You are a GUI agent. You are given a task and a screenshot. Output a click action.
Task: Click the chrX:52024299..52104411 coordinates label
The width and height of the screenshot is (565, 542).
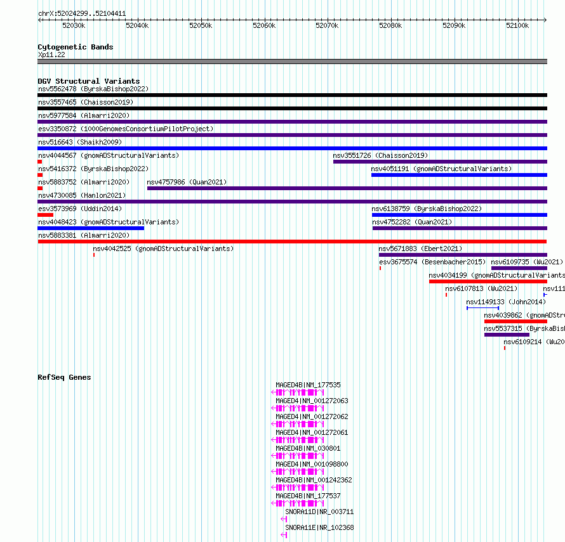point(82,14)
